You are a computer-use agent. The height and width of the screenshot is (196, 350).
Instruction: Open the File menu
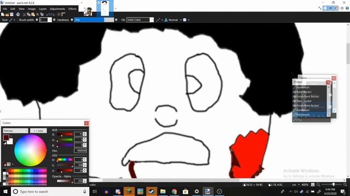click(x=5, y=9)
